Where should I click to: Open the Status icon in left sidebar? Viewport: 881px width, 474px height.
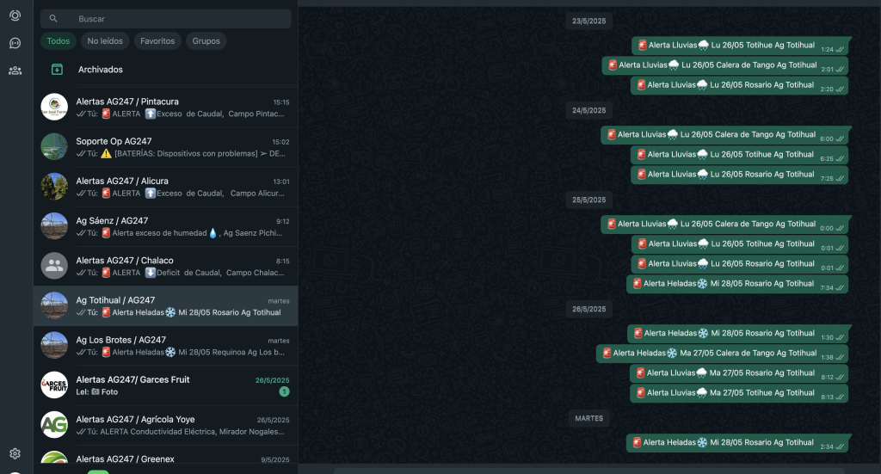tap(15, 15)
